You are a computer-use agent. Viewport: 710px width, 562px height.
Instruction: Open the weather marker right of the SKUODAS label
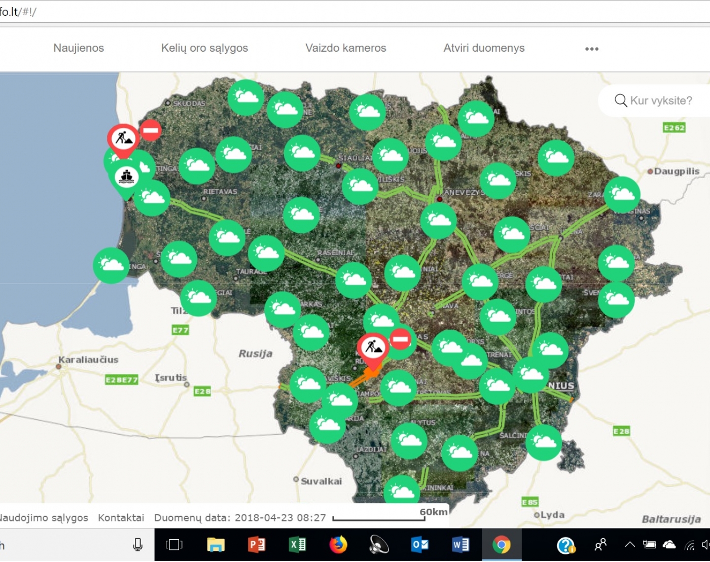(246, 97)
